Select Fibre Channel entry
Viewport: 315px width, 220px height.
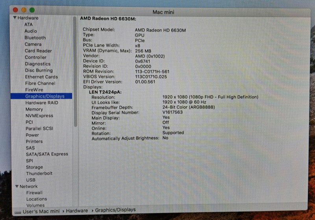(40, 83)
